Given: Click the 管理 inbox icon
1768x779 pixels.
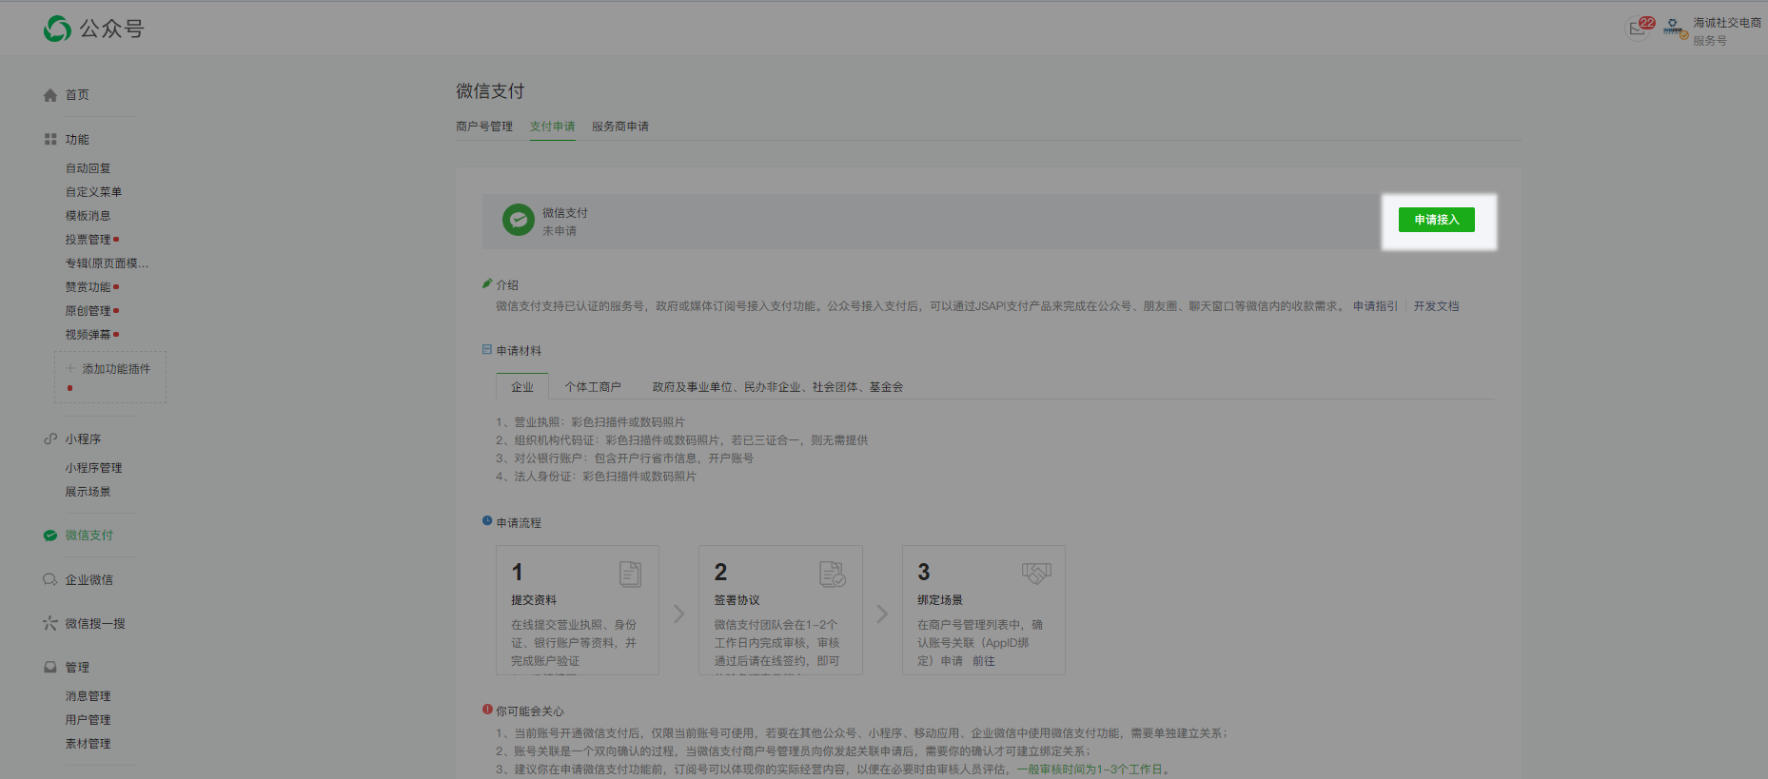Looking at the screenshot, I should [50, 667].
